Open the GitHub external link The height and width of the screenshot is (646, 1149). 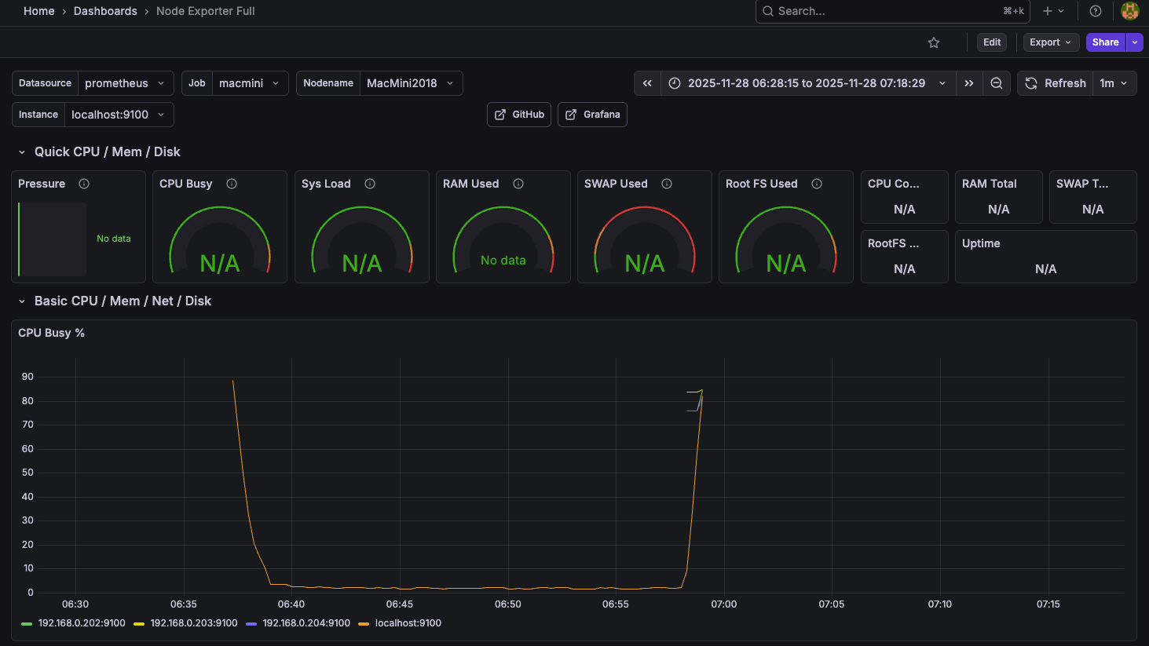click(x=519, y=115)
